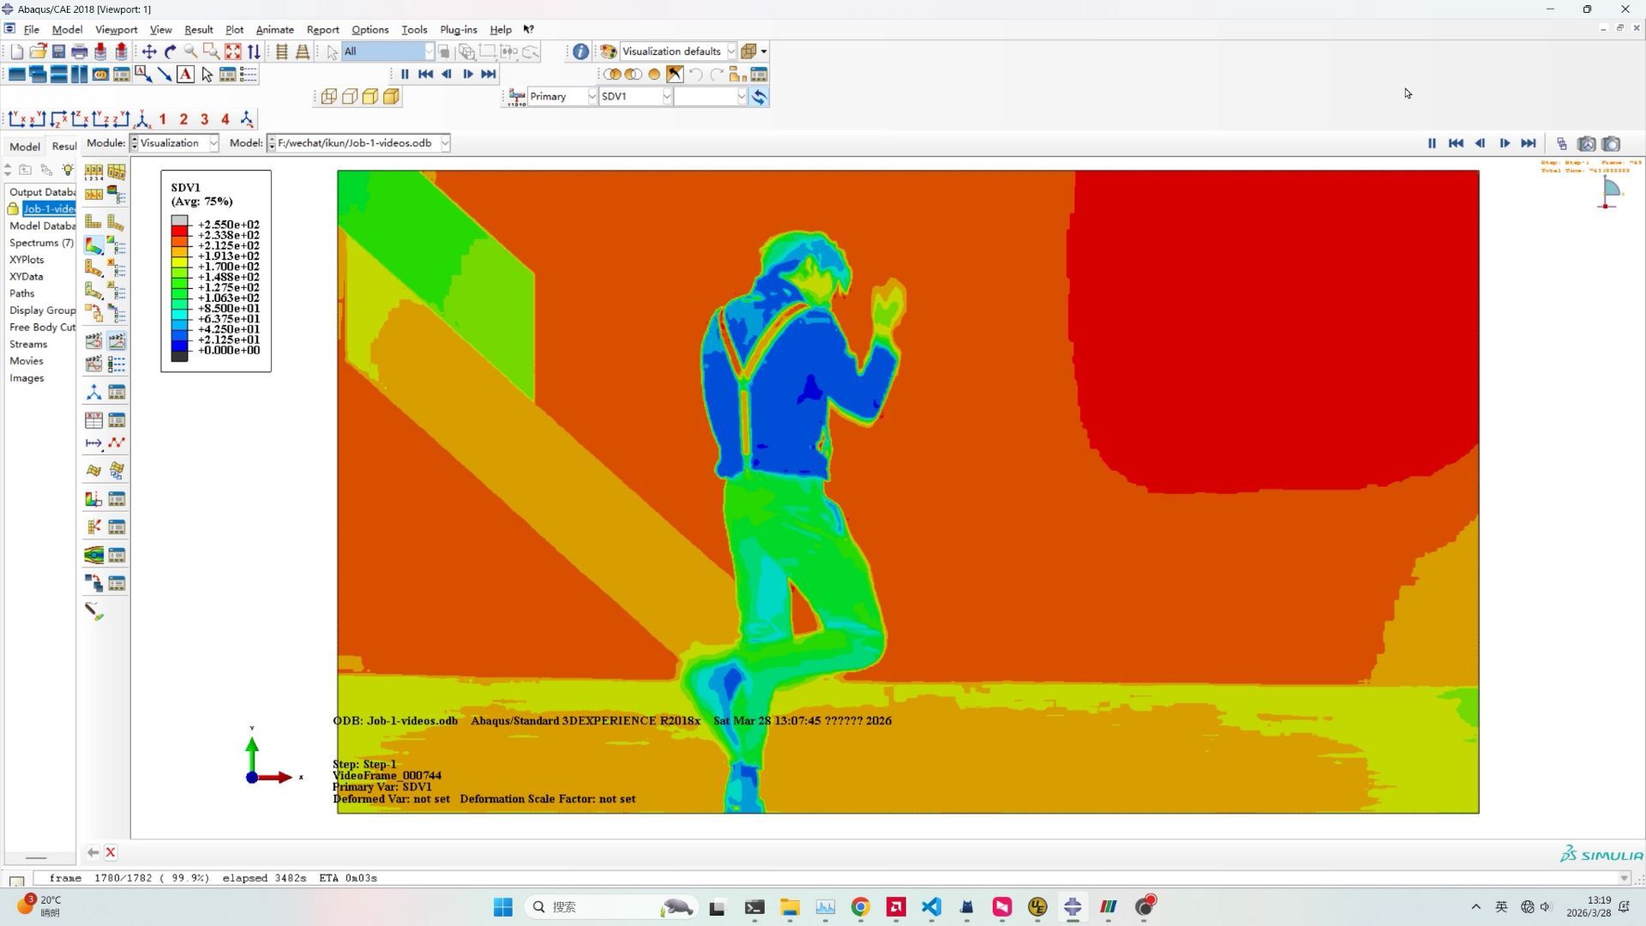Switch render style to Shaded

pyautogui.click(x=391, y=97)
